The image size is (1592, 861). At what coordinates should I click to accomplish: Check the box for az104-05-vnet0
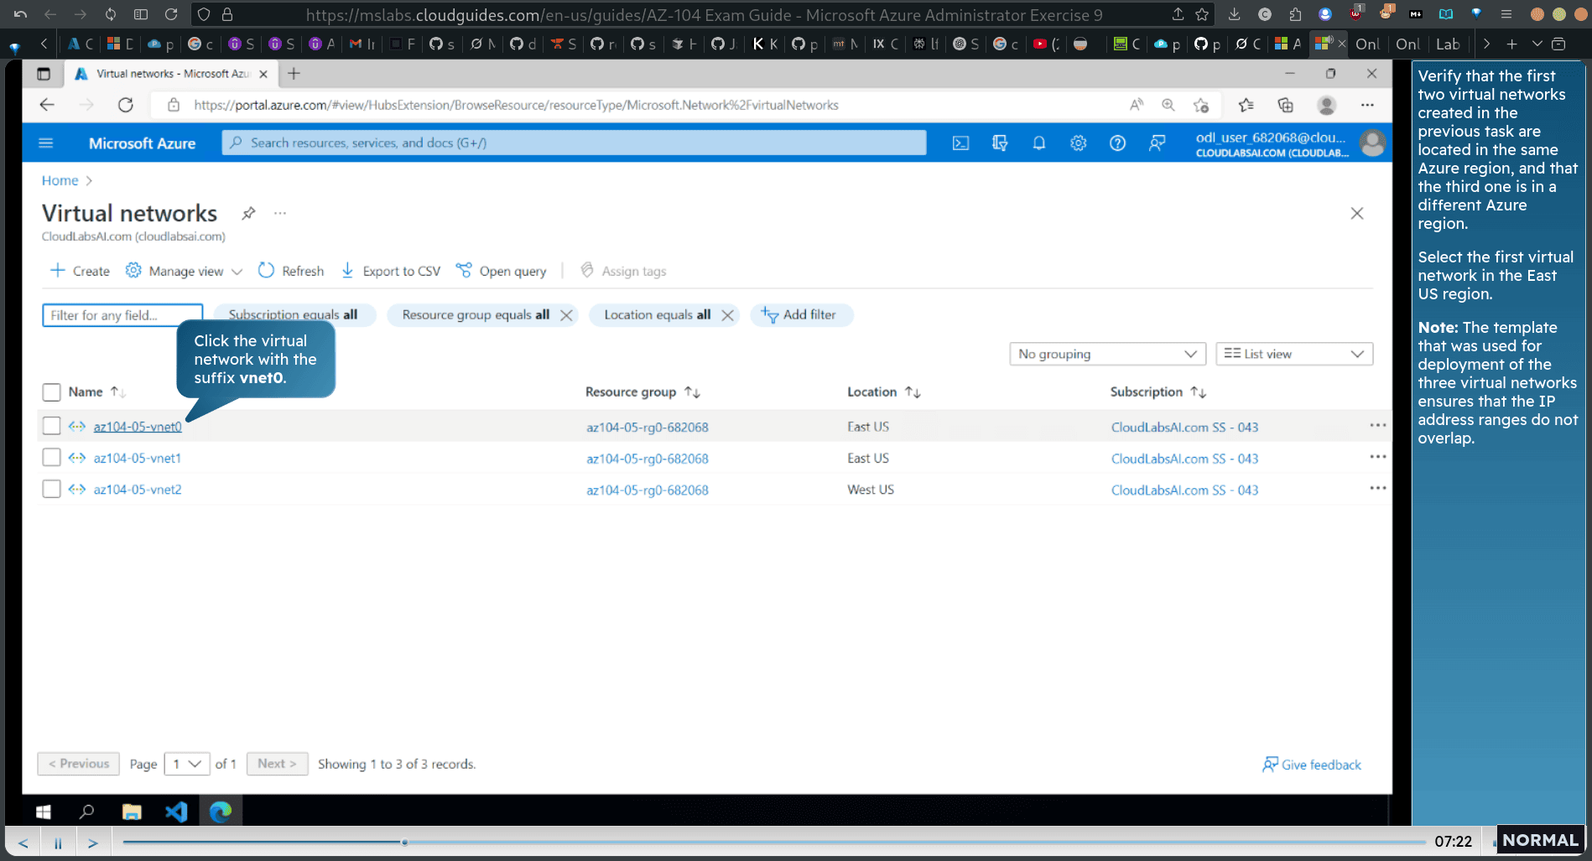click(x=51, y=426)
